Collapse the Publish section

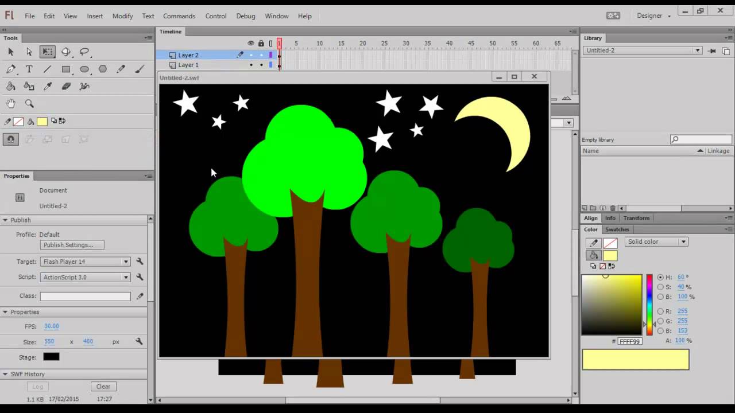[5, 220]
